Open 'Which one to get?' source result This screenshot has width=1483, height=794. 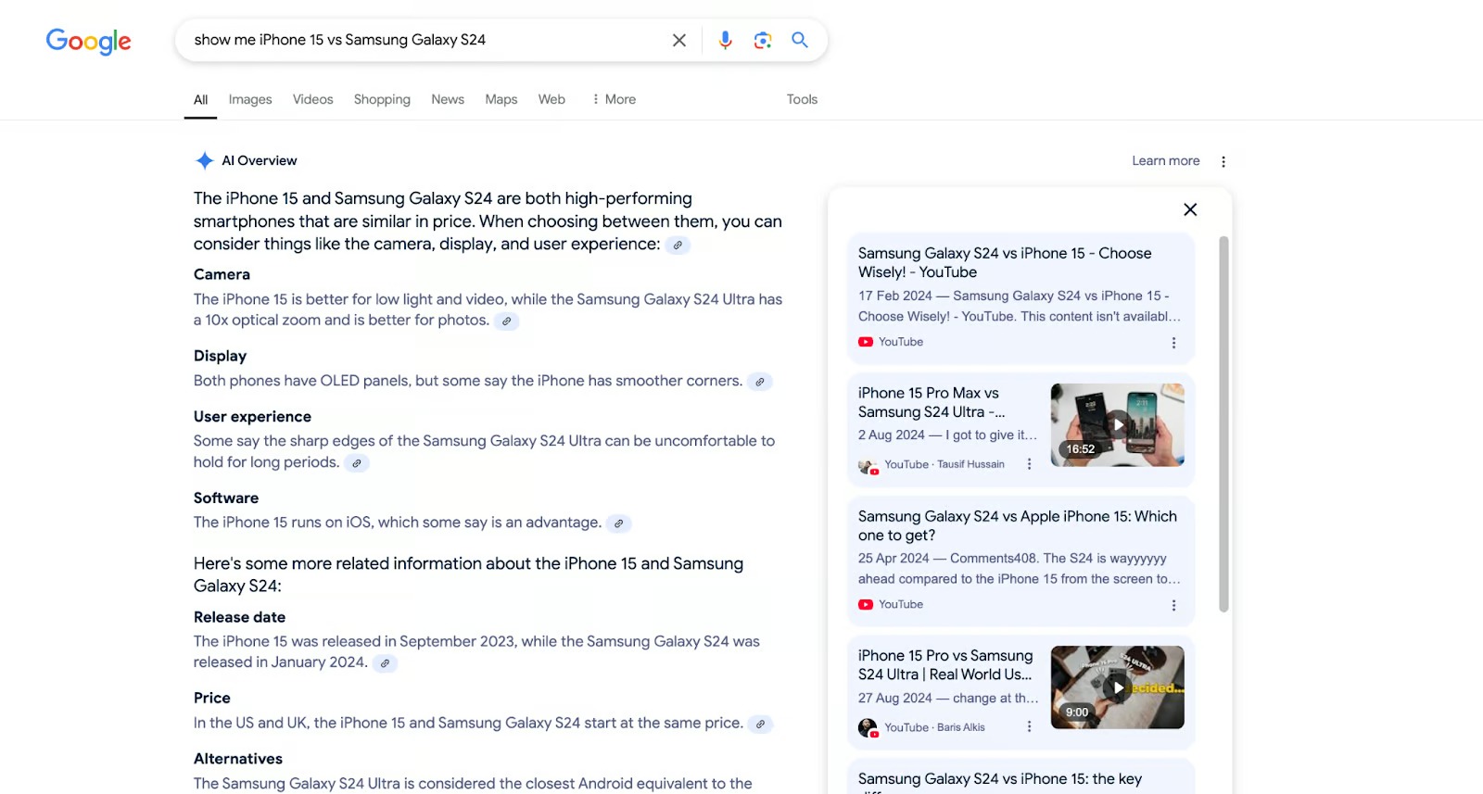coord(1017,525)
